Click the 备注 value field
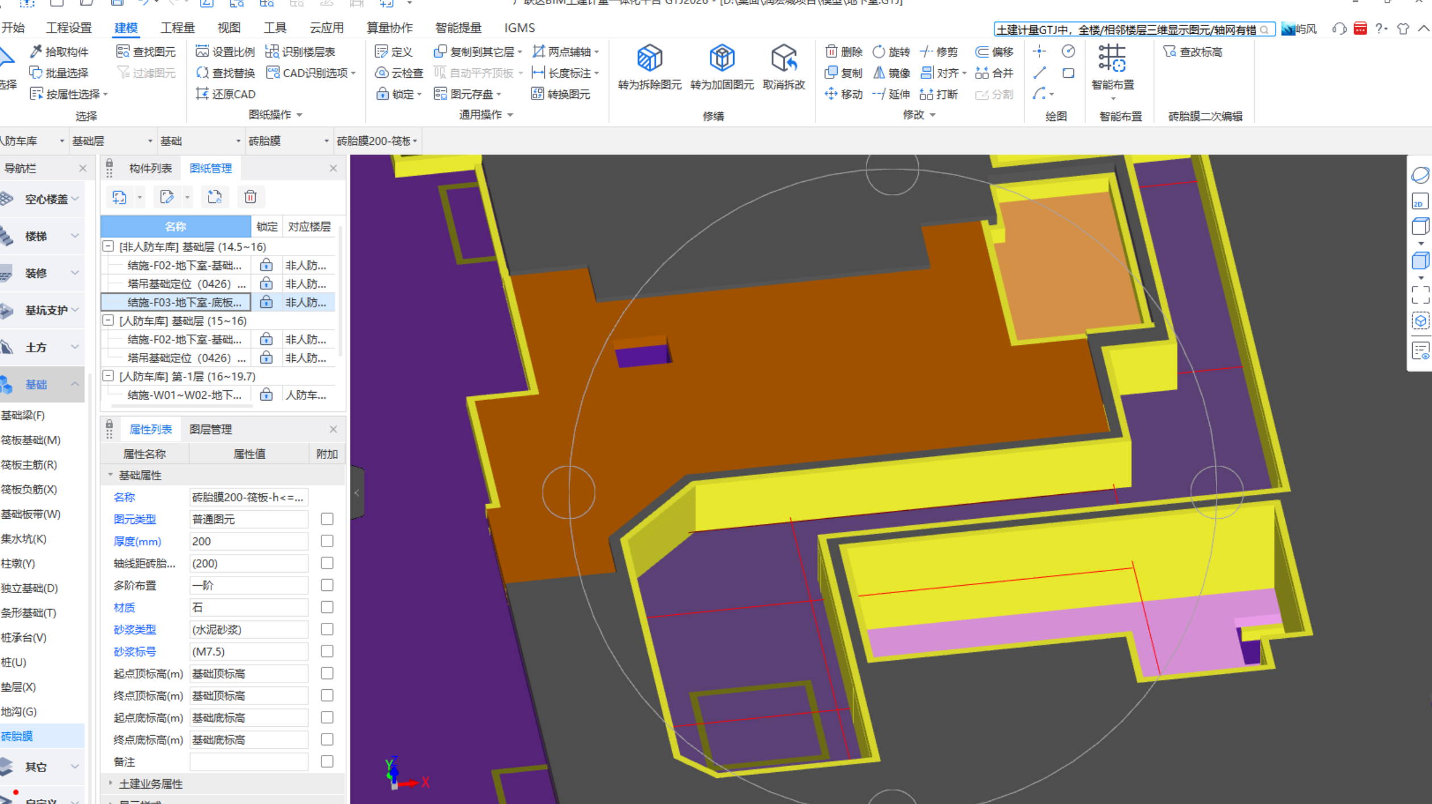This screenshot has height=804, width=1432. pyautogui.click(x=248, y=761)
